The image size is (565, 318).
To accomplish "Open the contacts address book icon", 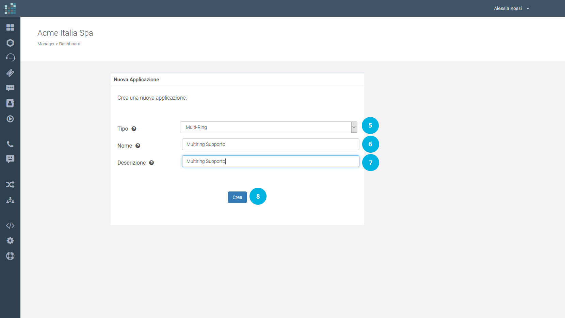I will pyautogui.click(x=10, y=103).
